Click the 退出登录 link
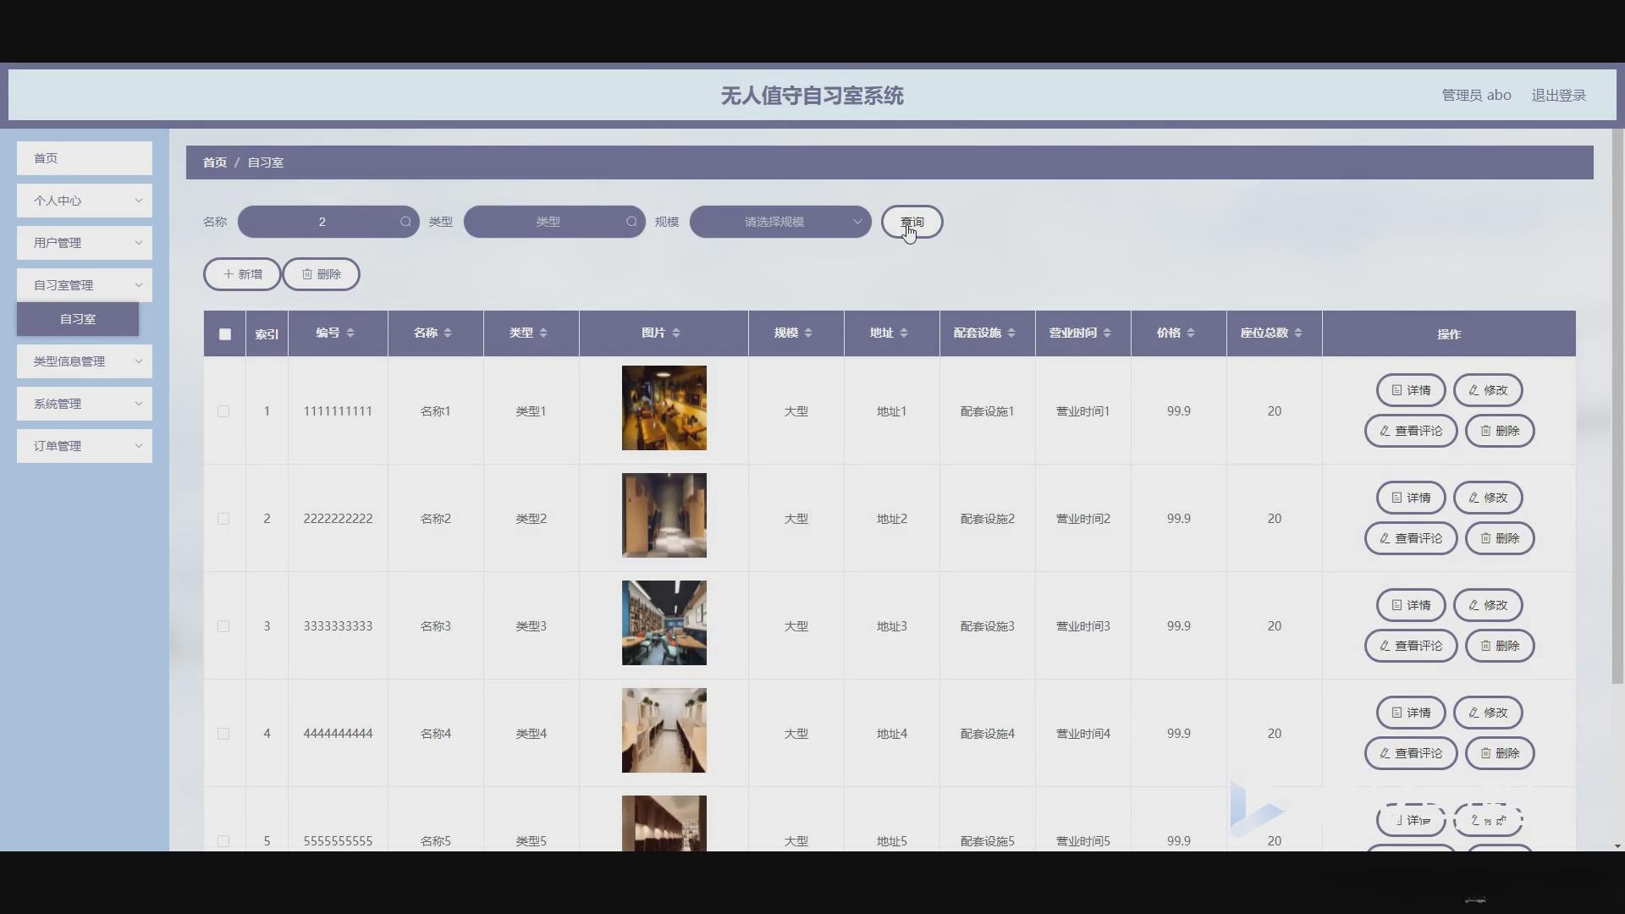Image resolution: width=1625 pixels, height=914 pixels. 1558,96
